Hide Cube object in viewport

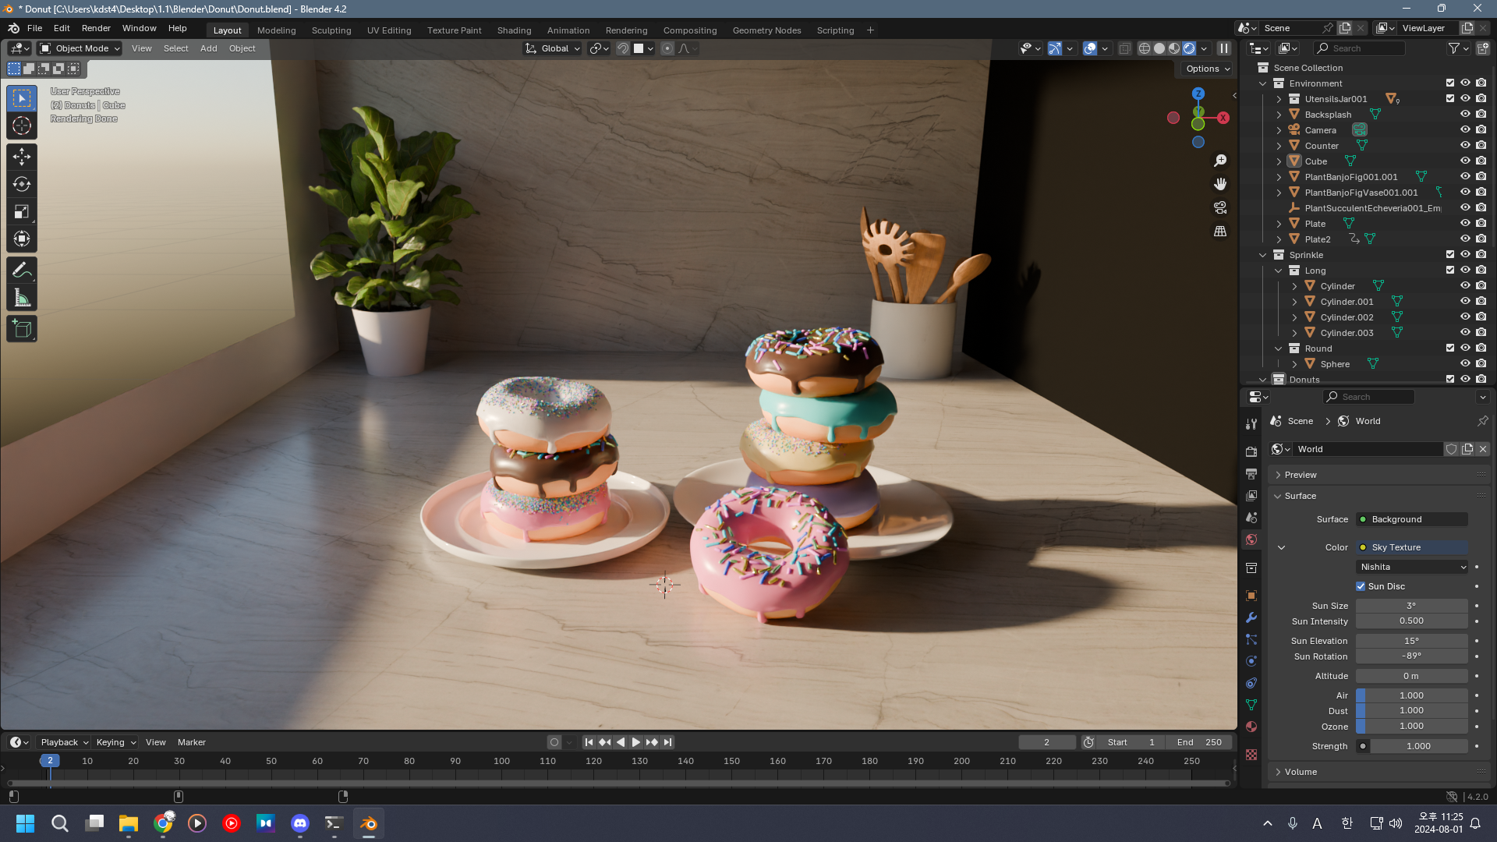[1465, 161]
